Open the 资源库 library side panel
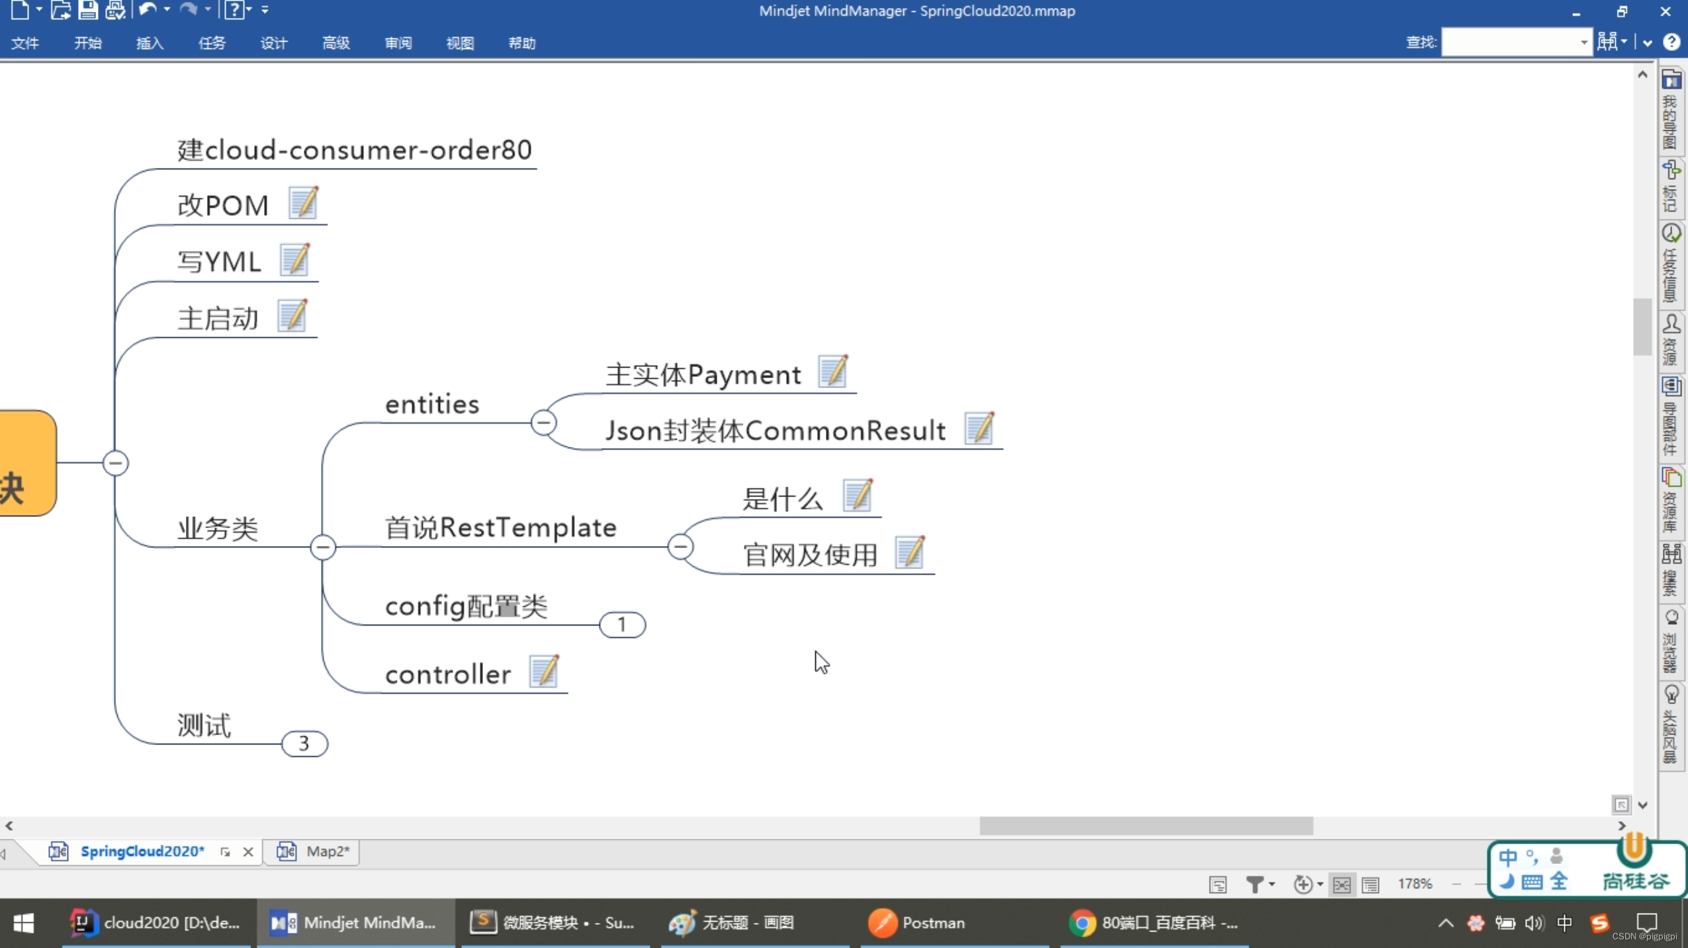Viewport: 1688px width, 948px height. (1671, 500)
